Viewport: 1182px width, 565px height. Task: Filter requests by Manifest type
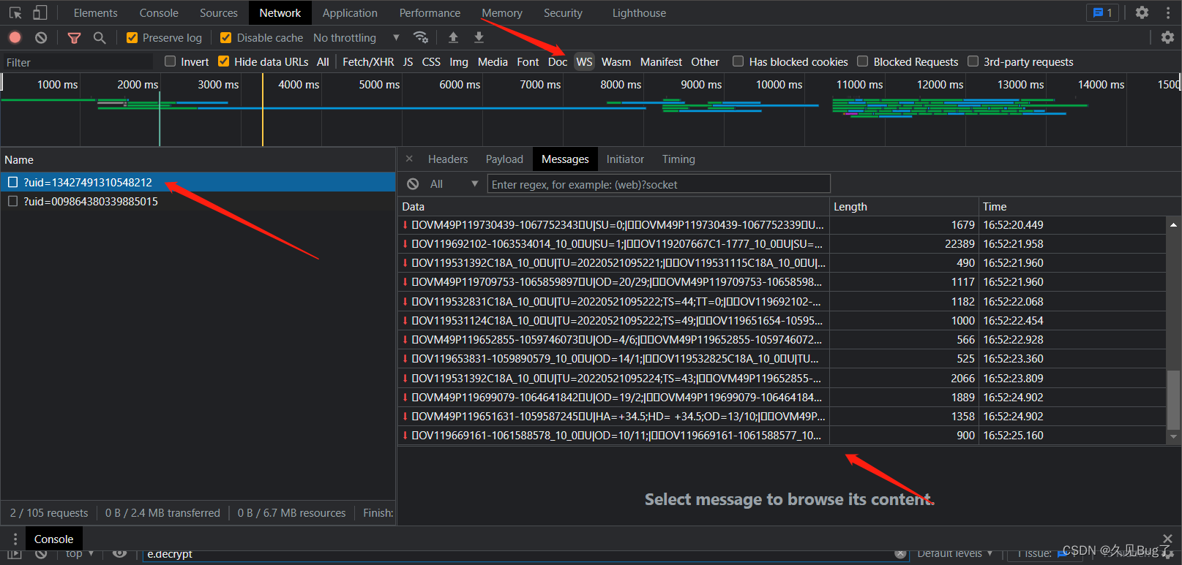(x=661, y=61)
